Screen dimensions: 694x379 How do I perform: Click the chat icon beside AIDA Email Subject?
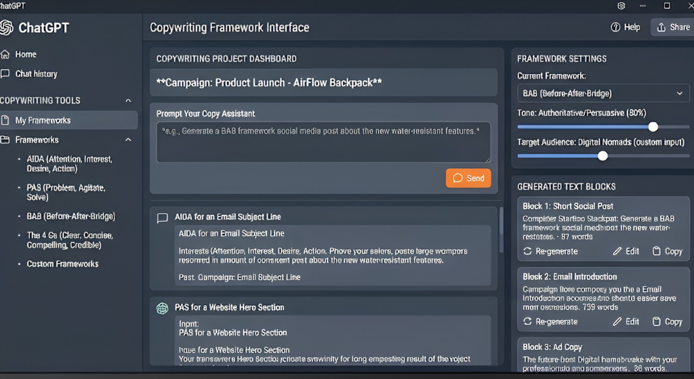(x=163, y=218)
